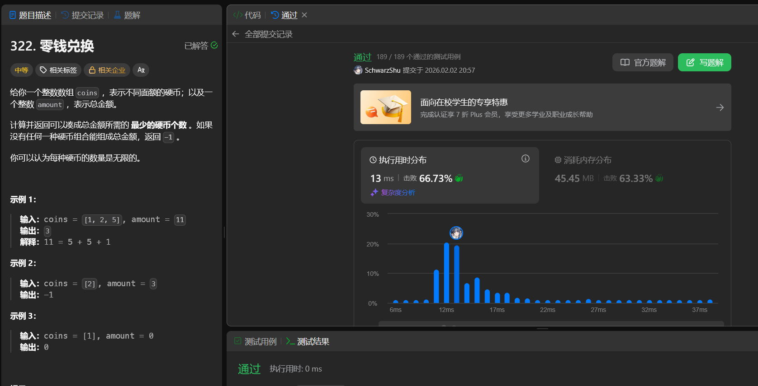Screen dimensions: 758x386
Task: Click the translate language icon
Action: [x=141, y=70]
